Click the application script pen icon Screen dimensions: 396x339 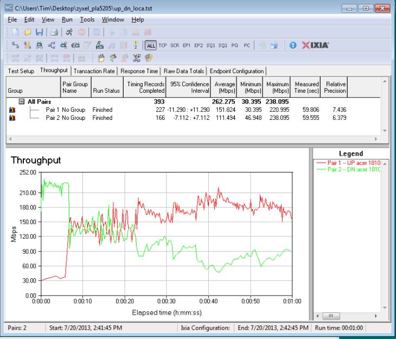100,45
